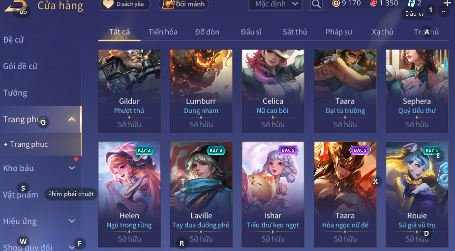Open the Đổi mảnh chest button
This screenshot has height=251, width=455.
(183, 4)
